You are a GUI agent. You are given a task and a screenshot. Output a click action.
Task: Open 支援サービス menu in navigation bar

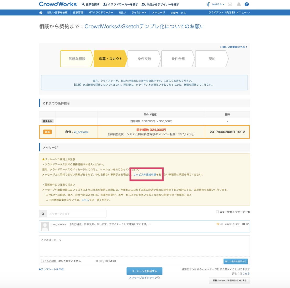tap(178, 13)
